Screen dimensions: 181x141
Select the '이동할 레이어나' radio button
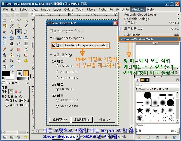click(17, 101)
